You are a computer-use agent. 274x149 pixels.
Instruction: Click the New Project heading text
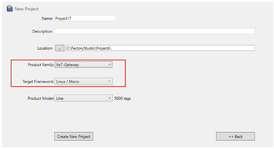pos(27,9)
